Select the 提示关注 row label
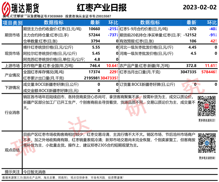Screen dimensions: 219x182 tap(12, 172)
